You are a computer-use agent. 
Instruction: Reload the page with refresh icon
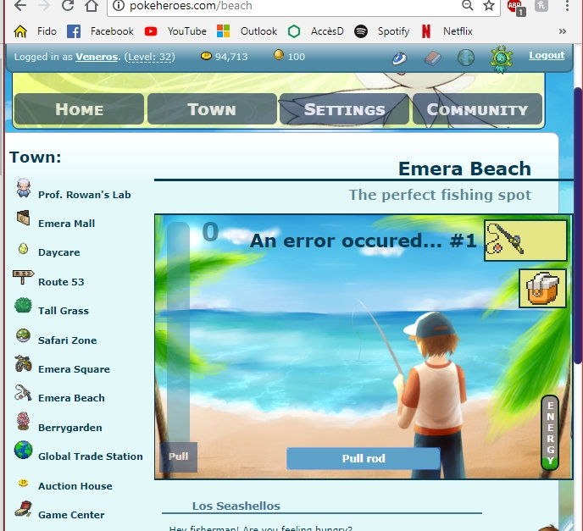(67, 6)
